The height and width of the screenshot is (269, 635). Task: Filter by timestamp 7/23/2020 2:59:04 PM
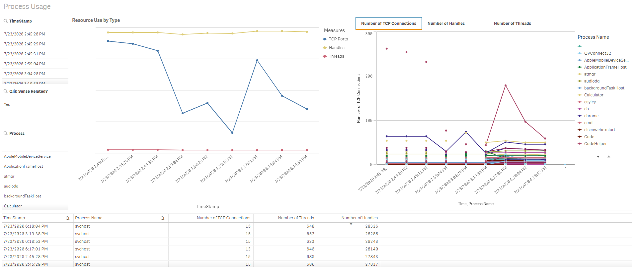click(x=35, y=64)
